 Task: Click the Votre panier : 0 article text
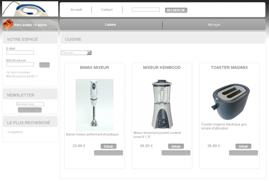[30, 25]
